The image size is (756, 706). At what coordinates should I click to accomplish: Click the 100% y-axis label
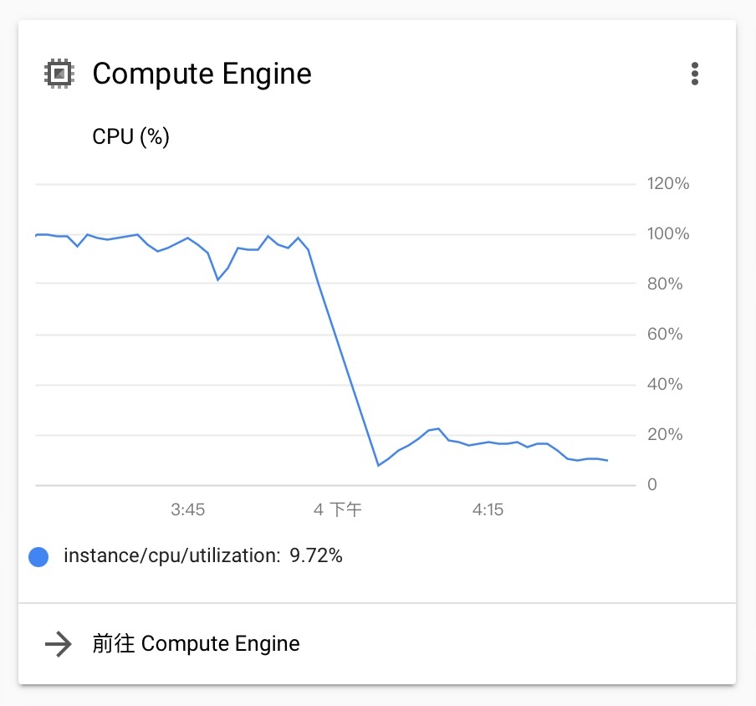668,234
